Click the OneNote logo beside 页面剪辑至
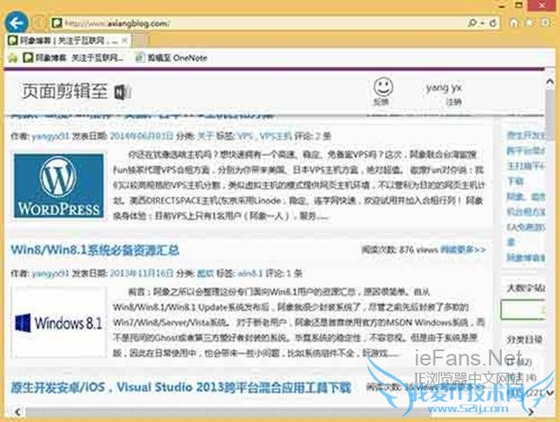The height and width of the screenshot is (422, 560). 123,92
